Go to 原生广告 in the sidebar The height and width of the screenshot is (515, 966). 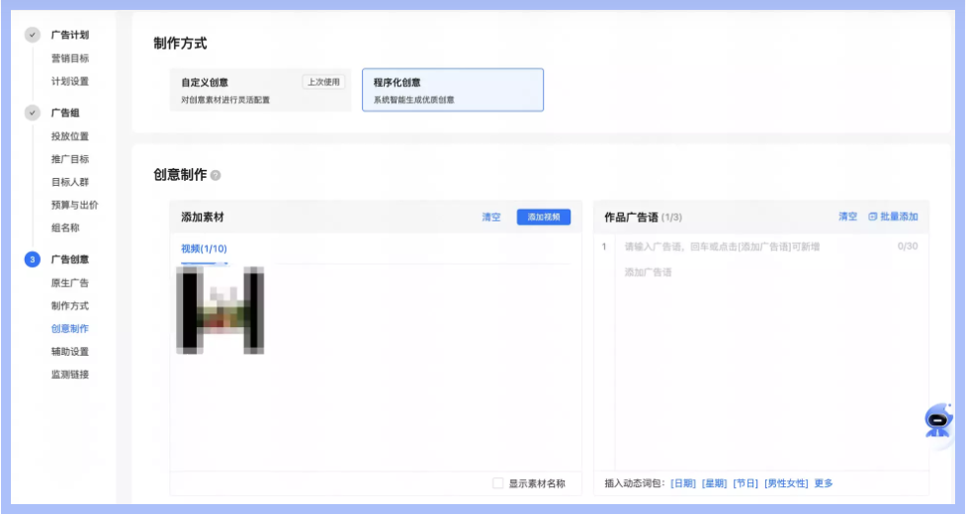pos(69,283)
